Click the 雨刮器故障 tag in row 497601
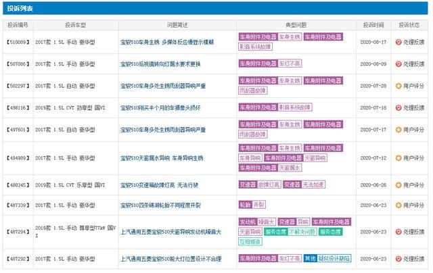The height and width of the screenshot is (273, 433). click(x=252, y=134)
